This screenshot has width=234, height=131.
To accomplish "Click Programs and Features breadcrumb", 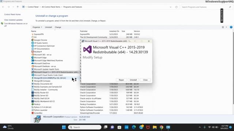I will point(73,7).
